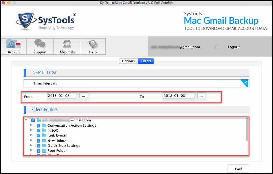273x174 pixels.
Task: Uncheck the INBOX checkbox
Action: tap(39, 130)
